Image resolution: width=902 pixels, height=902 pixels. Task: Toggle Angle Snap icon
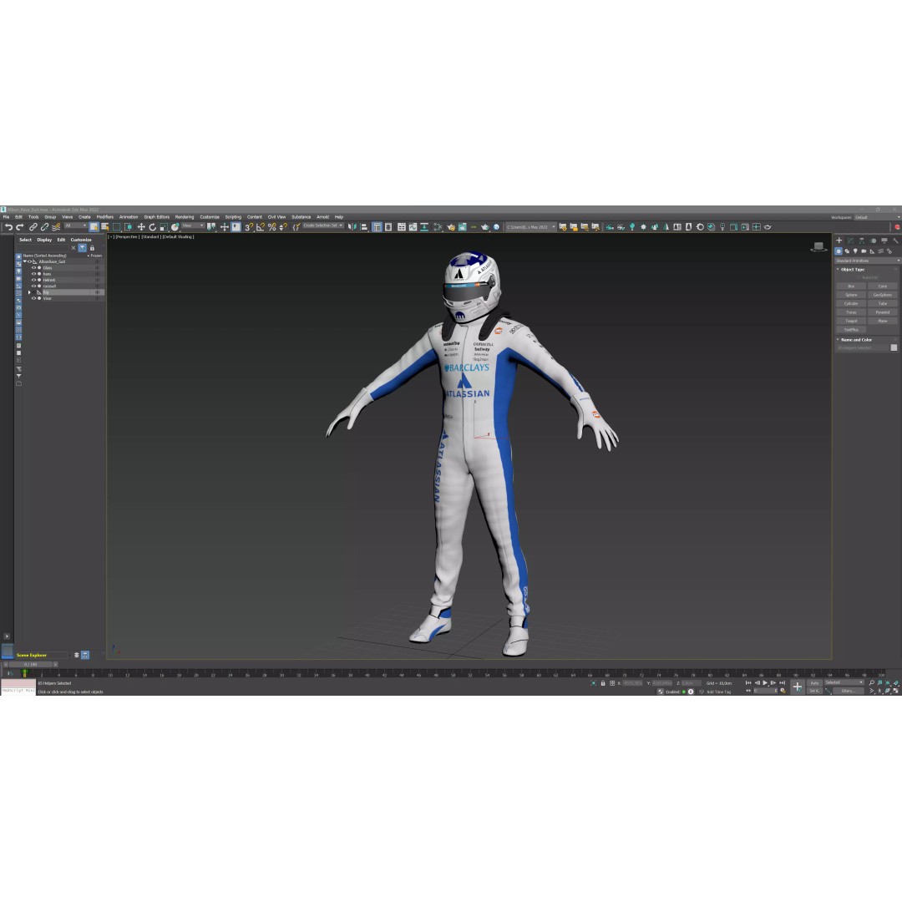260,227
